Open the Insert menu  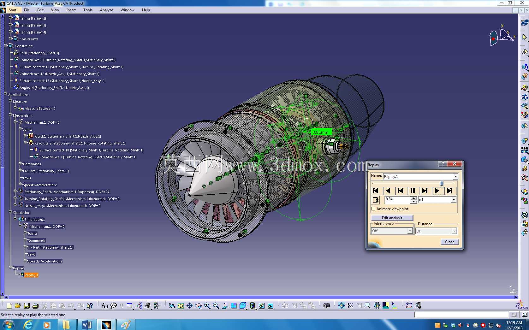[x=71, y=10]
